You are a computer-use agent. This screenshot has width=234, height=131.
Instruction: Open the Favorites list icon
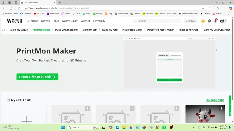click(x=218, y=8)
